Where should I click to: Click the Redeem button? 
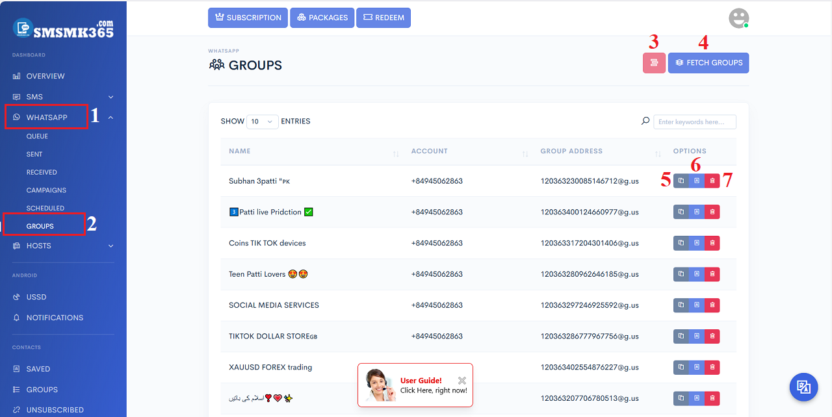(x=383, y=18)
